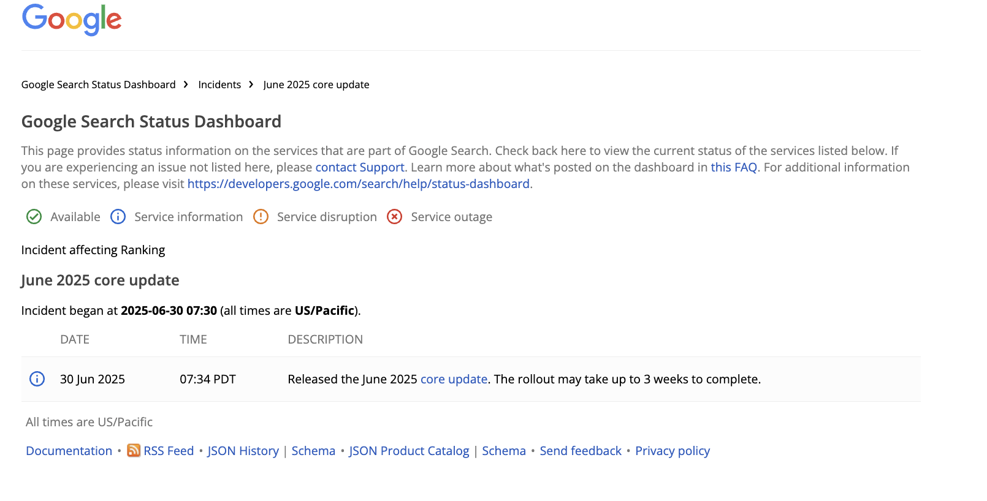Select June 2025 core update breadcrumb

(316, 85)
